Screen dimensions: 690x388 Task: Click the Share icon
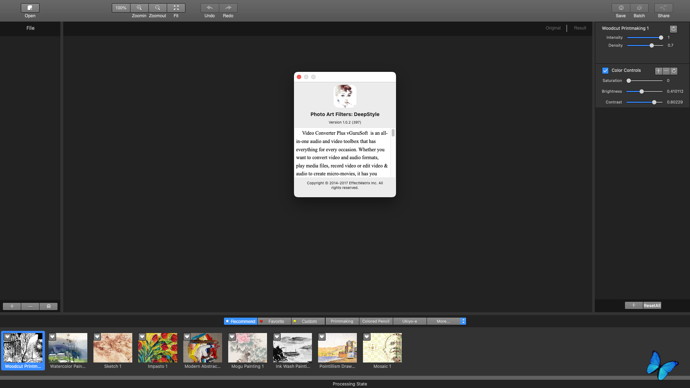pyautogui.click(x=664, y=8)
